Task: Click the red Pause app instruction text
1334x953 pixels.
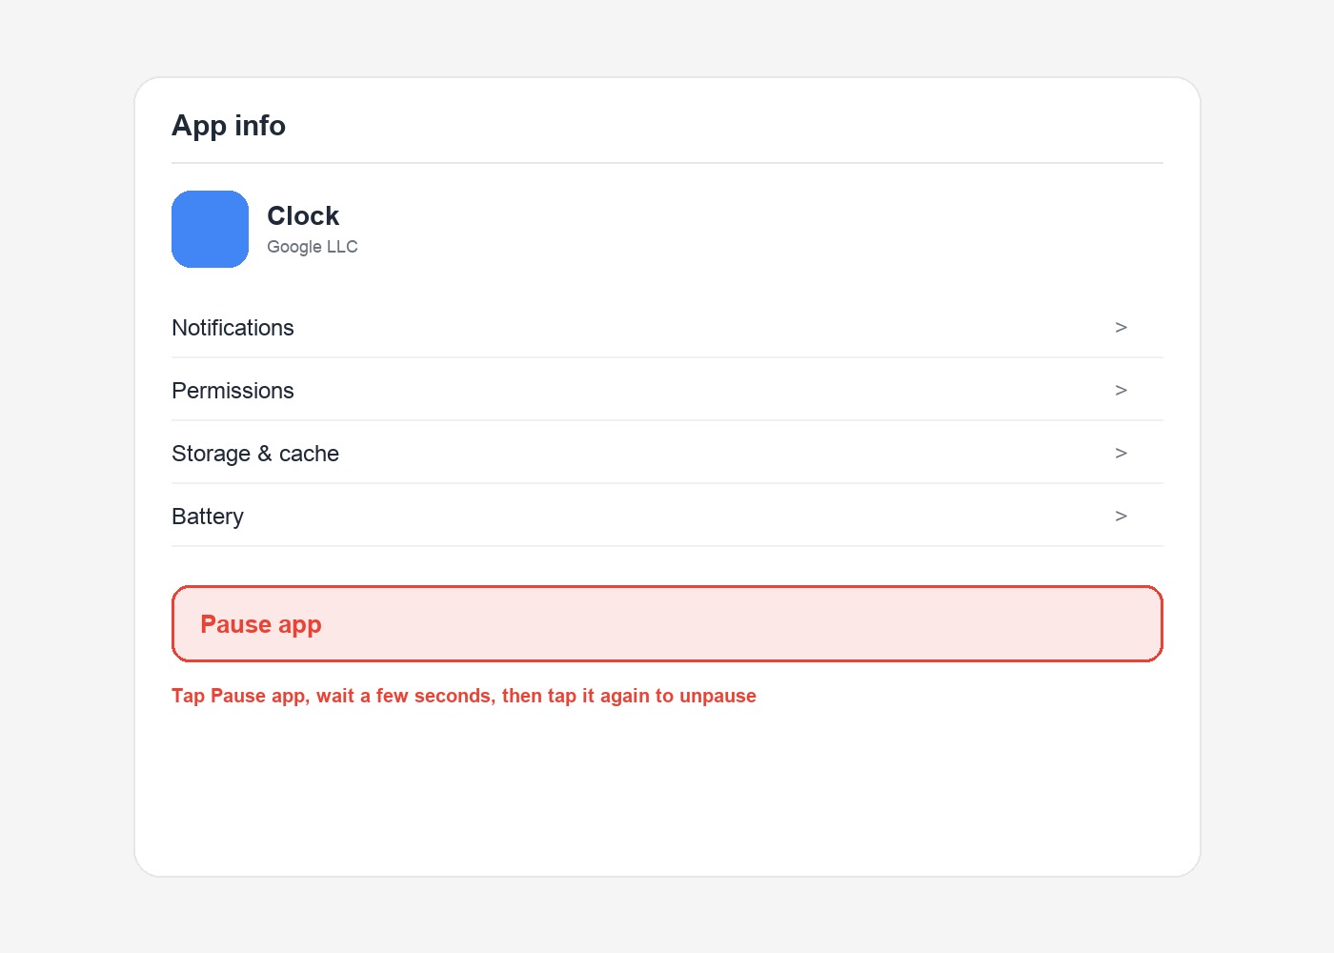Action: 464,696
